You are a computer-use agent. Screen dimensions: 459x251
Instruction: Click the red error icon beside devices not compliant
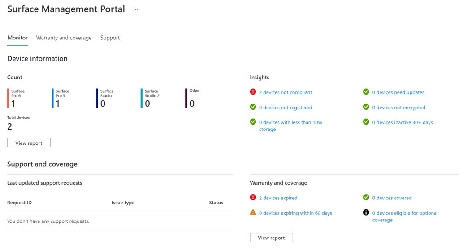click(253, 92)
